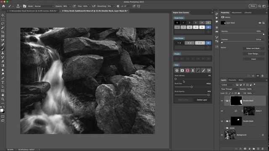
Task: Open Flow dropdown in options bar
Action: click(90, 6)
